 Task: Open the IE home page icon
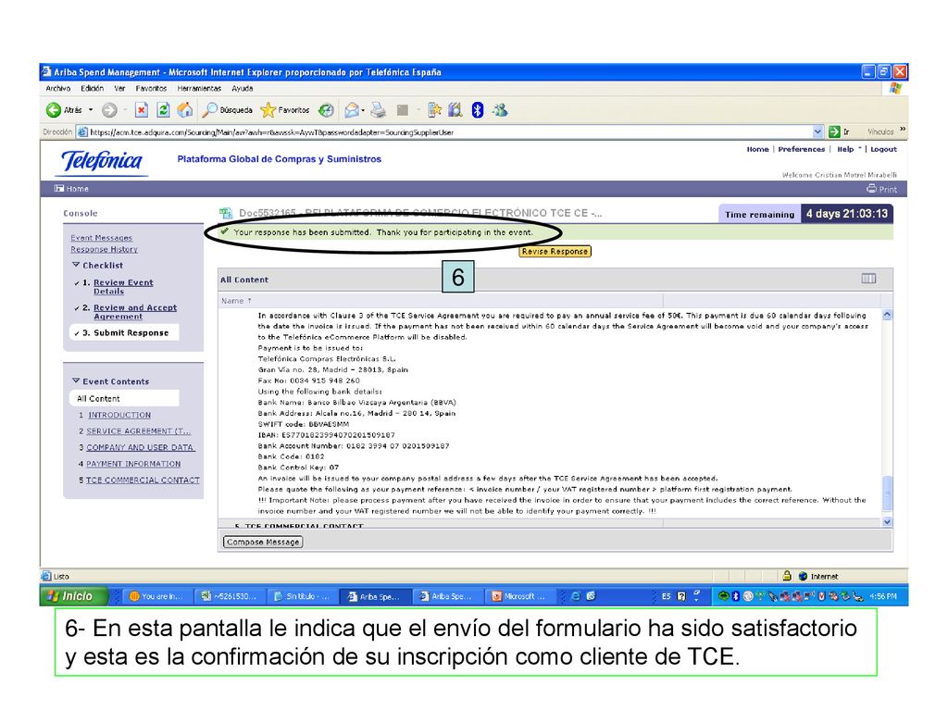[185, 109]
